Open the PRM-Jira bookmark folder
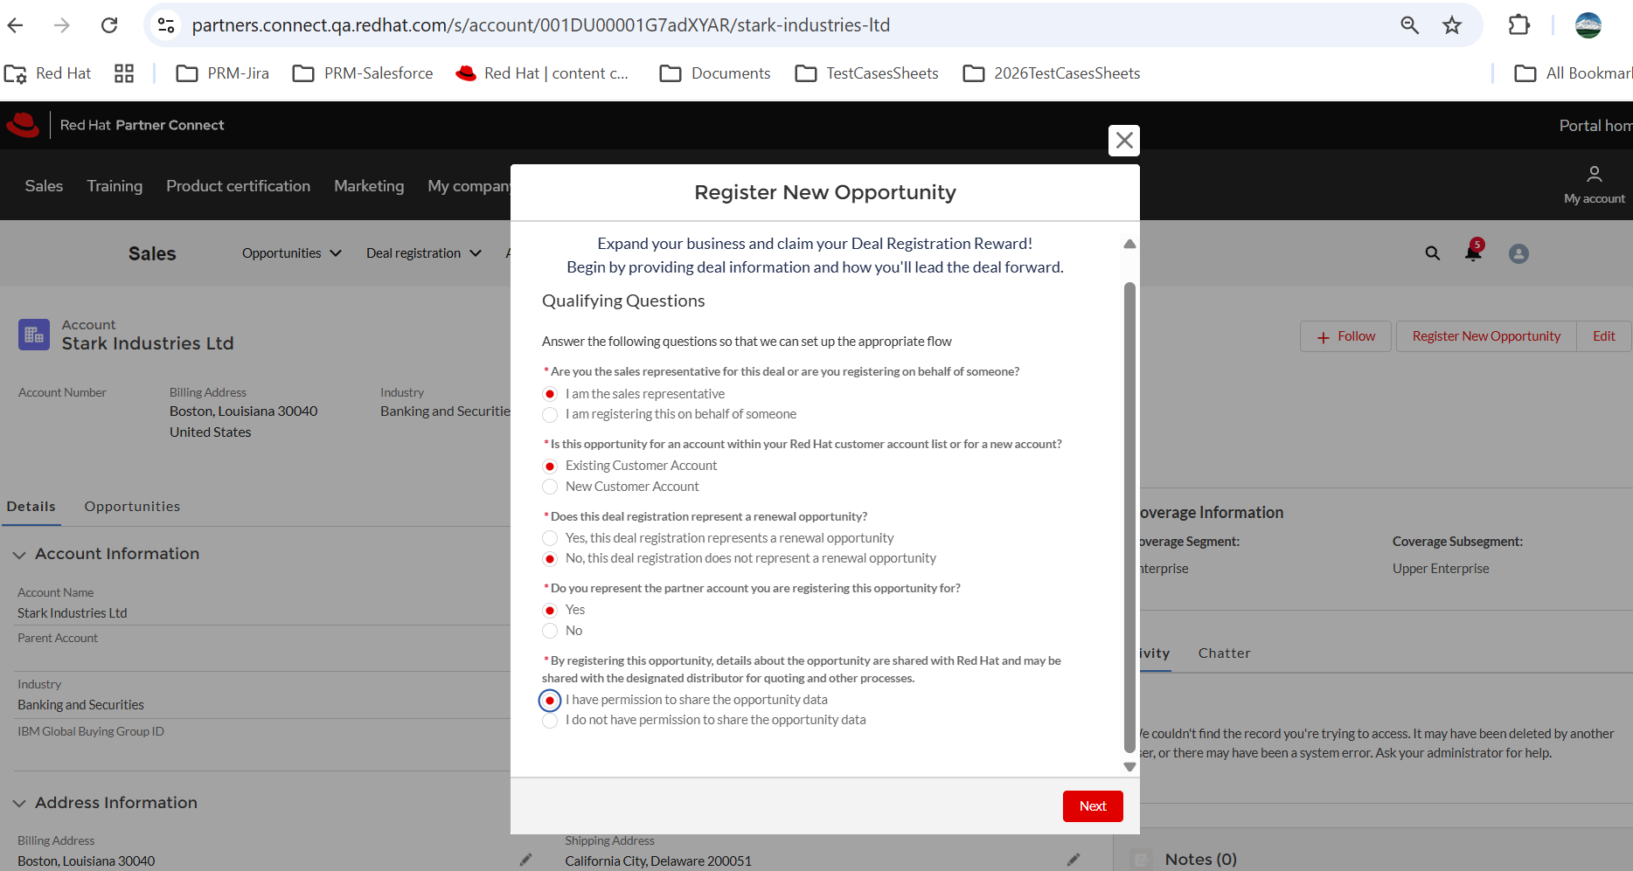The height and width of the screenshot is (871, 1633). pos(223,73)
